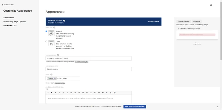Open Scheduling Page Options

pos(15,22)
